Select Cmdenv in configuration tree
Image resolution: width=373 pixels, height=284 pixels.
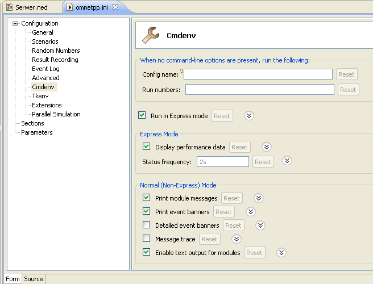(43, 87)
